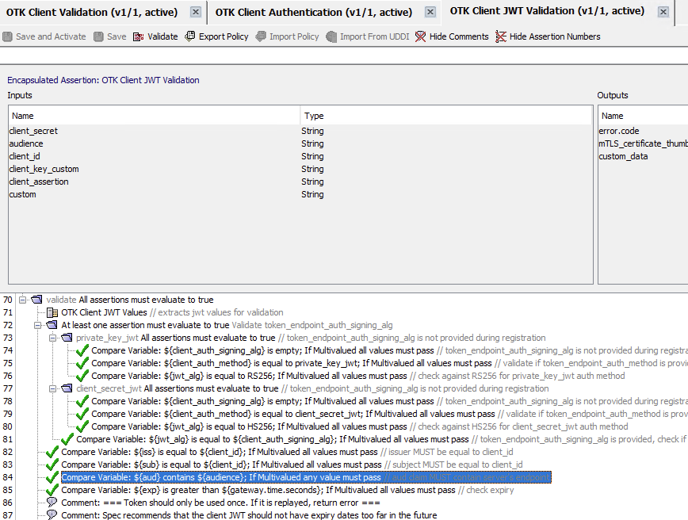Viewport: 688px width, 520px height.
Task: Select the ${client_auth_method} equals client_secret_jwt assertion
Action: click(389, 414)
